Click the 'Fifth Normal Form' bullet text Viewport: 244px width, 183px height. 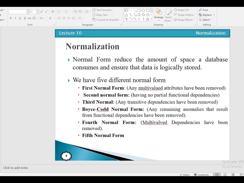[103, 135]
